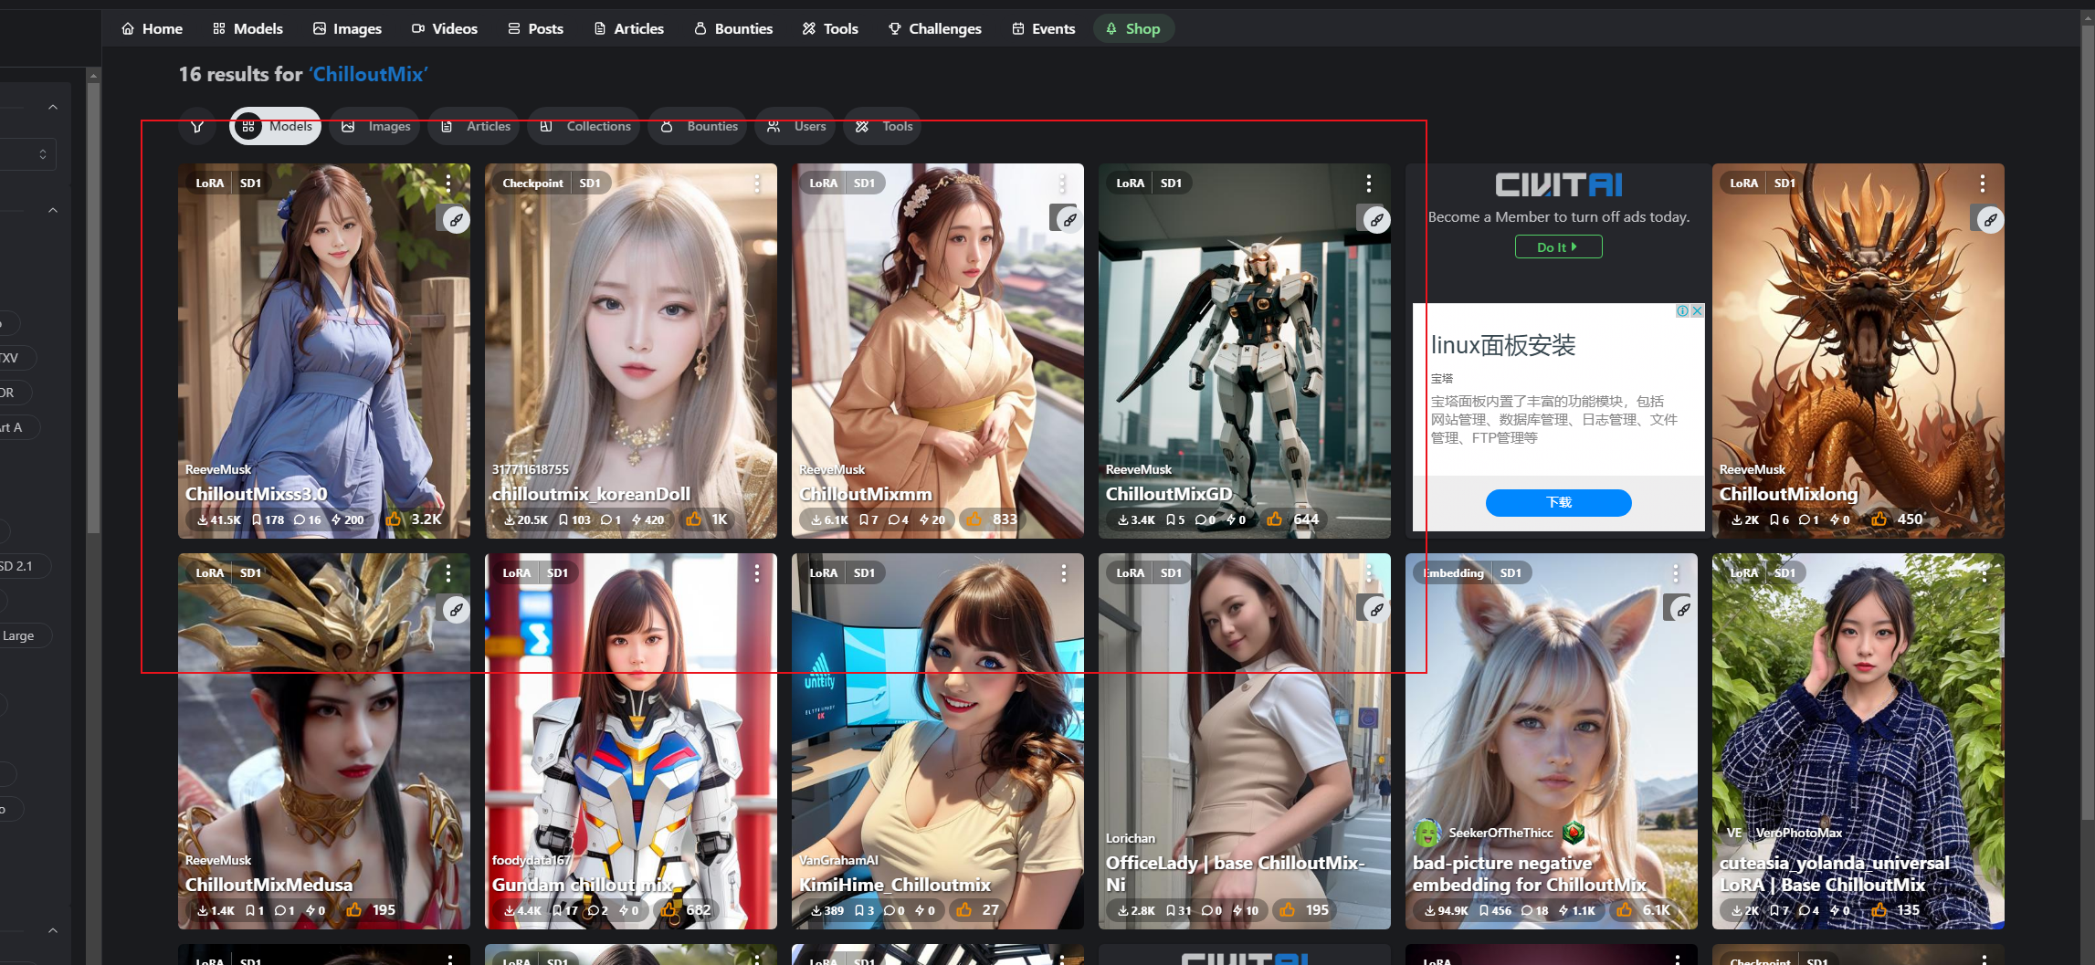Click thumbs-up 1K on chilloutmix_koreanDoll
This screenshot has width=2095, height=965.
[708, 519]
